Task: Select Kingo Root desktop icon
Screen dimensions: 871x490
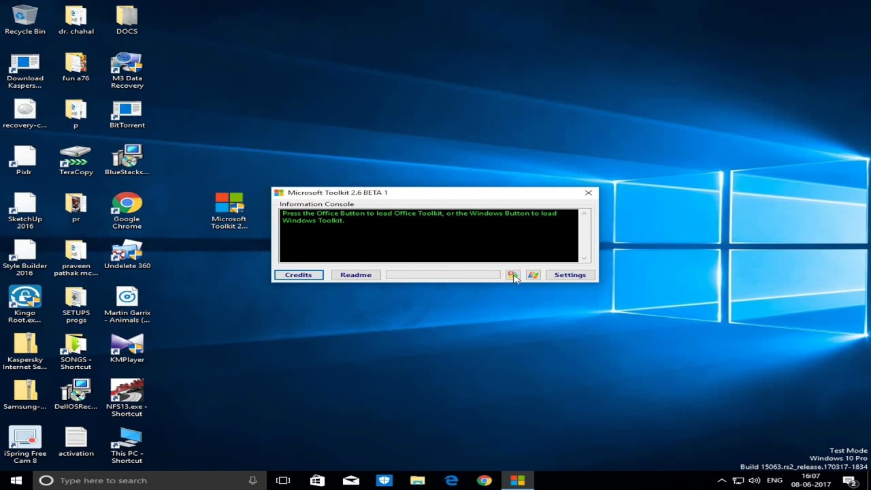Action: (x=25, y=306)
